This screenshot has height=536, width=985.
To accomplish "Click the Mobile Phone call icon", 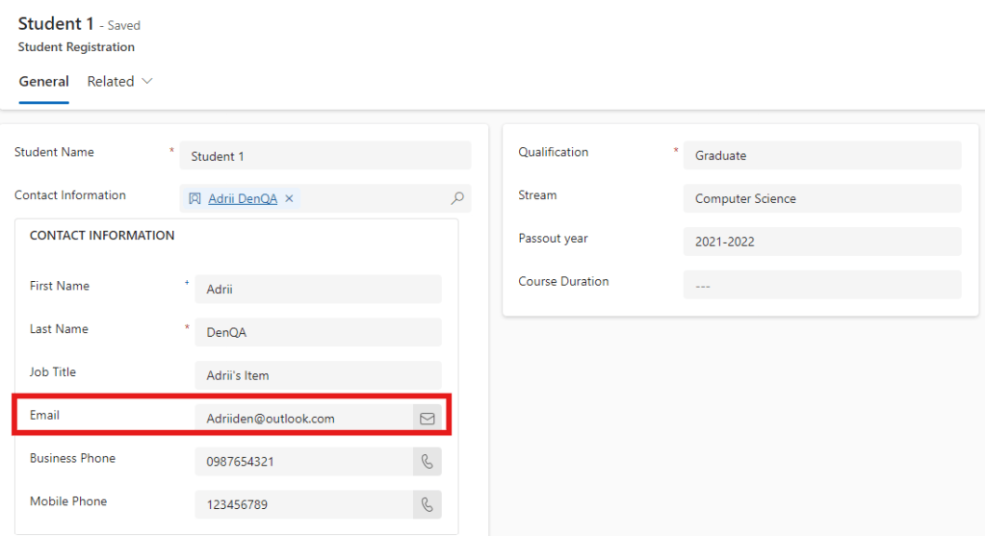I will click(428, 504).
